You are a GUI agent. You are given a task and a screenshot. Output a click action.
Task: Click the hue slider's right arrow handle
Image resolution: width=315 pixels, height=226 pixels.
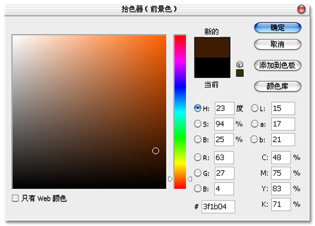[x=190, y=179]
